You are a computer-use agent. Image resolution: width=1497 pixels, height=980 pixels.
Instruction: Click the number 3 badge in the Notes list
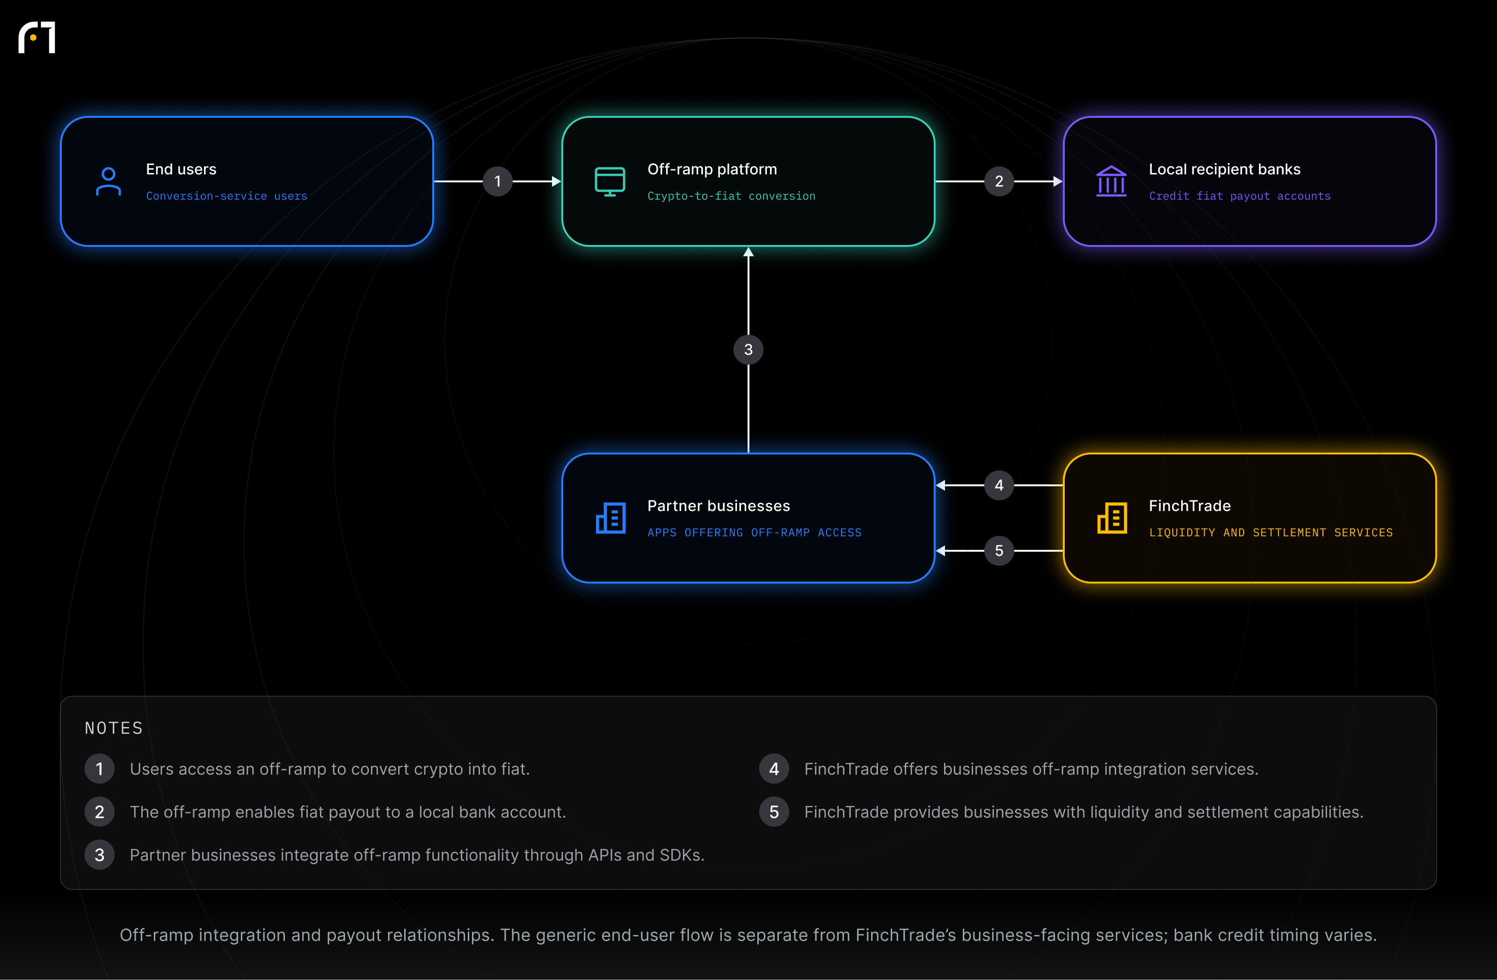coord(99,855)
